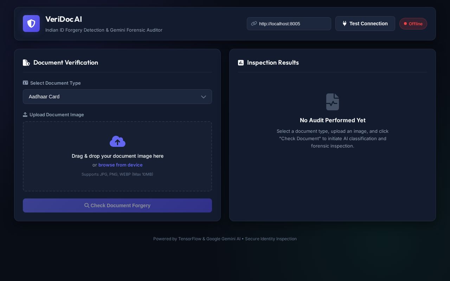The width and height of the screenshot is (450, 281).
Task: Click the Drag & drop your document text
Action: (117, 156)
